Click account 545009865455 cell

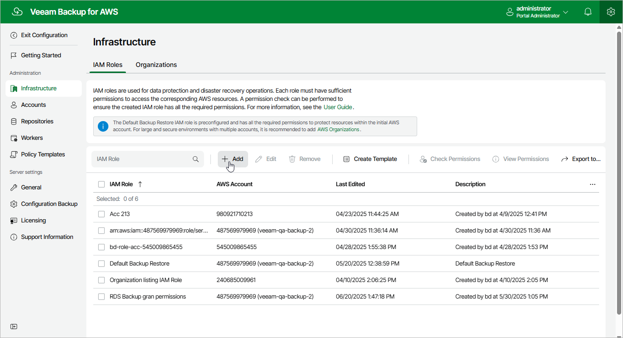tap(237, 247)
